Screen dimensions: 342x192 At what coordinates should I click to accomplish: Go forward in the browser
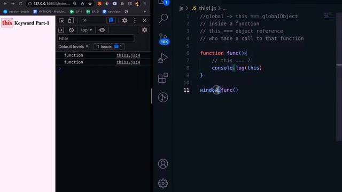[13, 4]
